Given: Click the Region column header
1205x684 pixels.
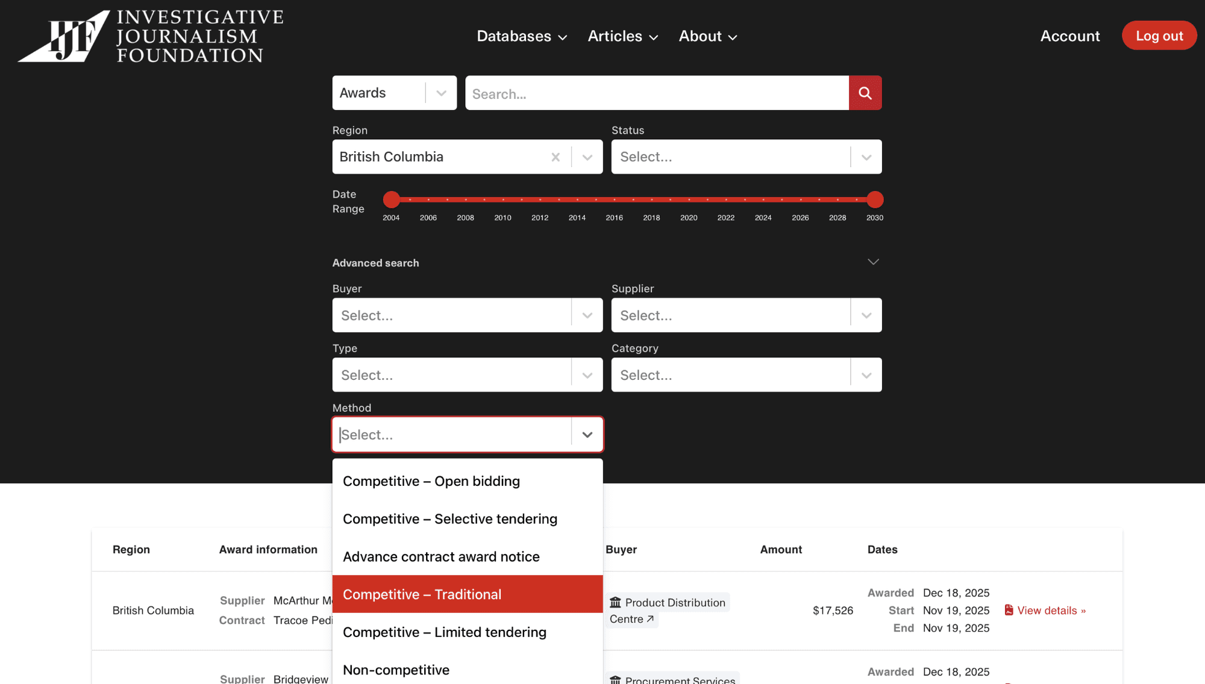Looking at the screenshot, I should 131,549.
